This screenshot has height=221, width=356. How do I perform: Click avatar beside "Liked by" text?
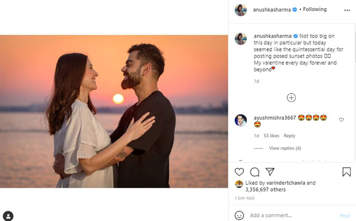[239, 183]
